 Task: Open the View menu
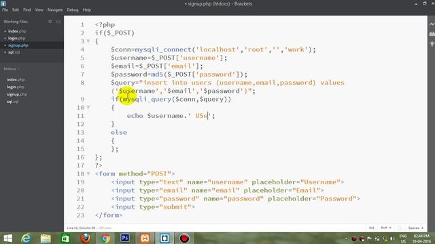tap(39, 9)
